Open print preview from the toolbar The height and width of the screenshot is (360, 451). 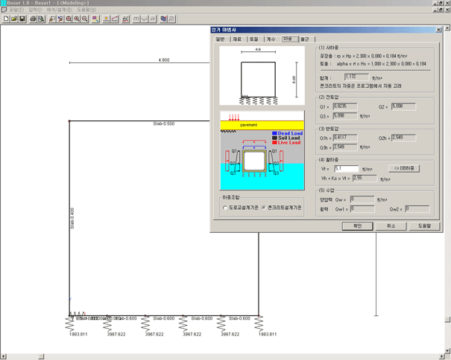click(x=42, y=19)
